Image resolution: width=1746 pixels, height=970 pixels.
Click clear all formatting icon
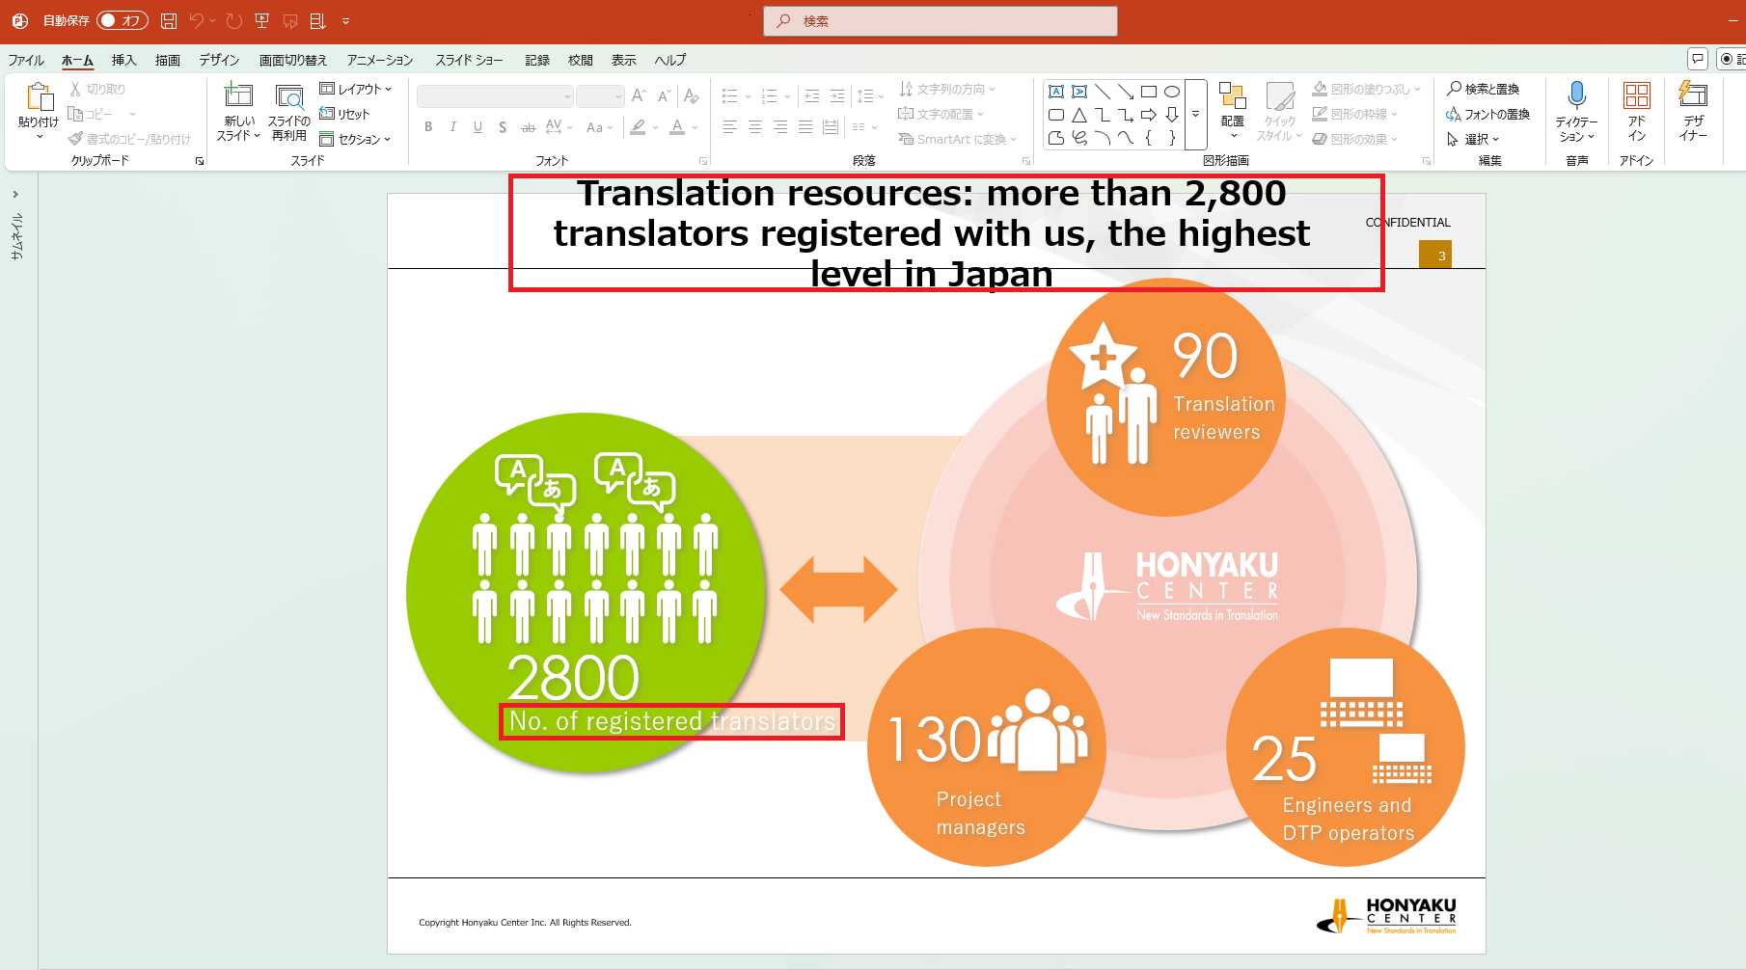tap(691, 95)
